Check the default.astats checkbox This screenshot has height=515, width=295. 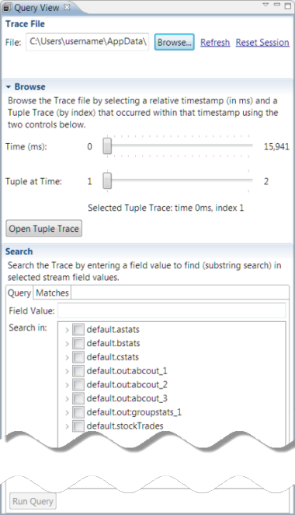tap(78, 329)
